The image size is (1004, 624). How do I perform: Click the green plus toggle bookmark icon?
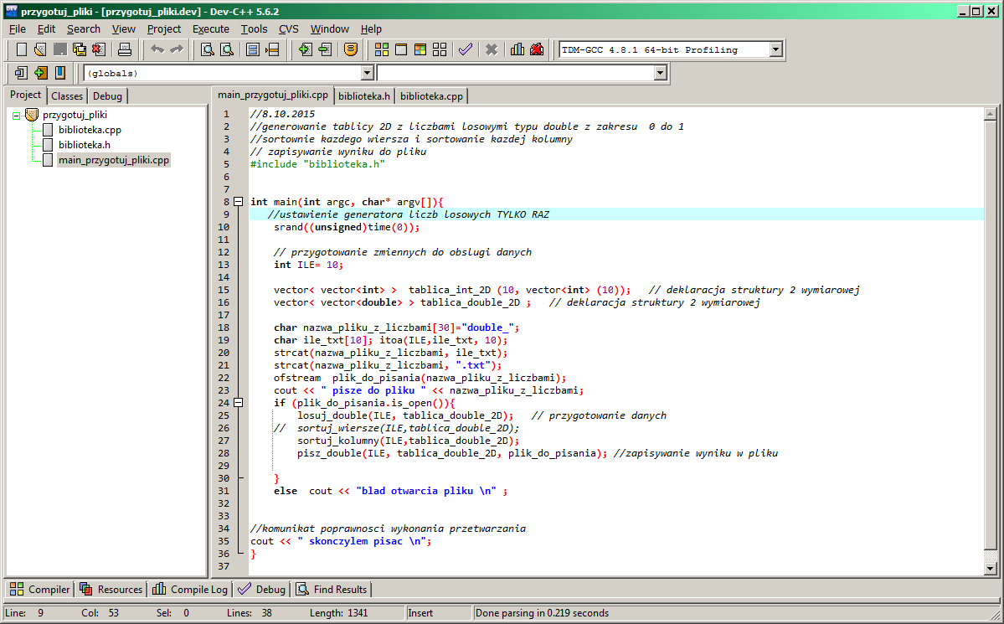pyautogui.click(x=40, y=73)
